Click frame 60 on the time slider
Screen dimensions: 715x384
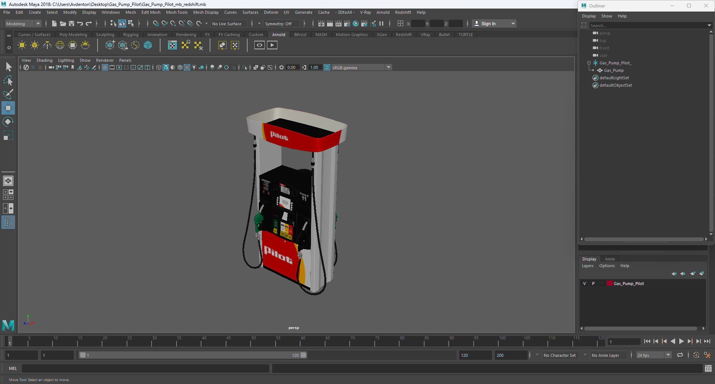(300, 340)
